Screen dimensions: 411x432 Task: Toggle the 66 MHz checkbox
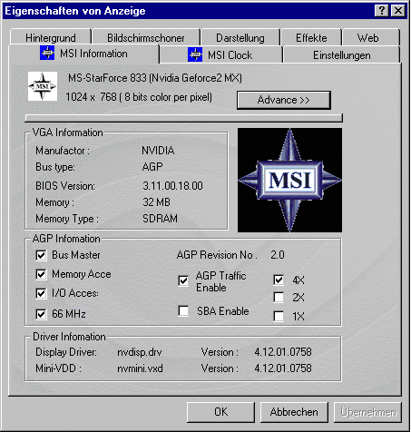click(x=41, y=314)
